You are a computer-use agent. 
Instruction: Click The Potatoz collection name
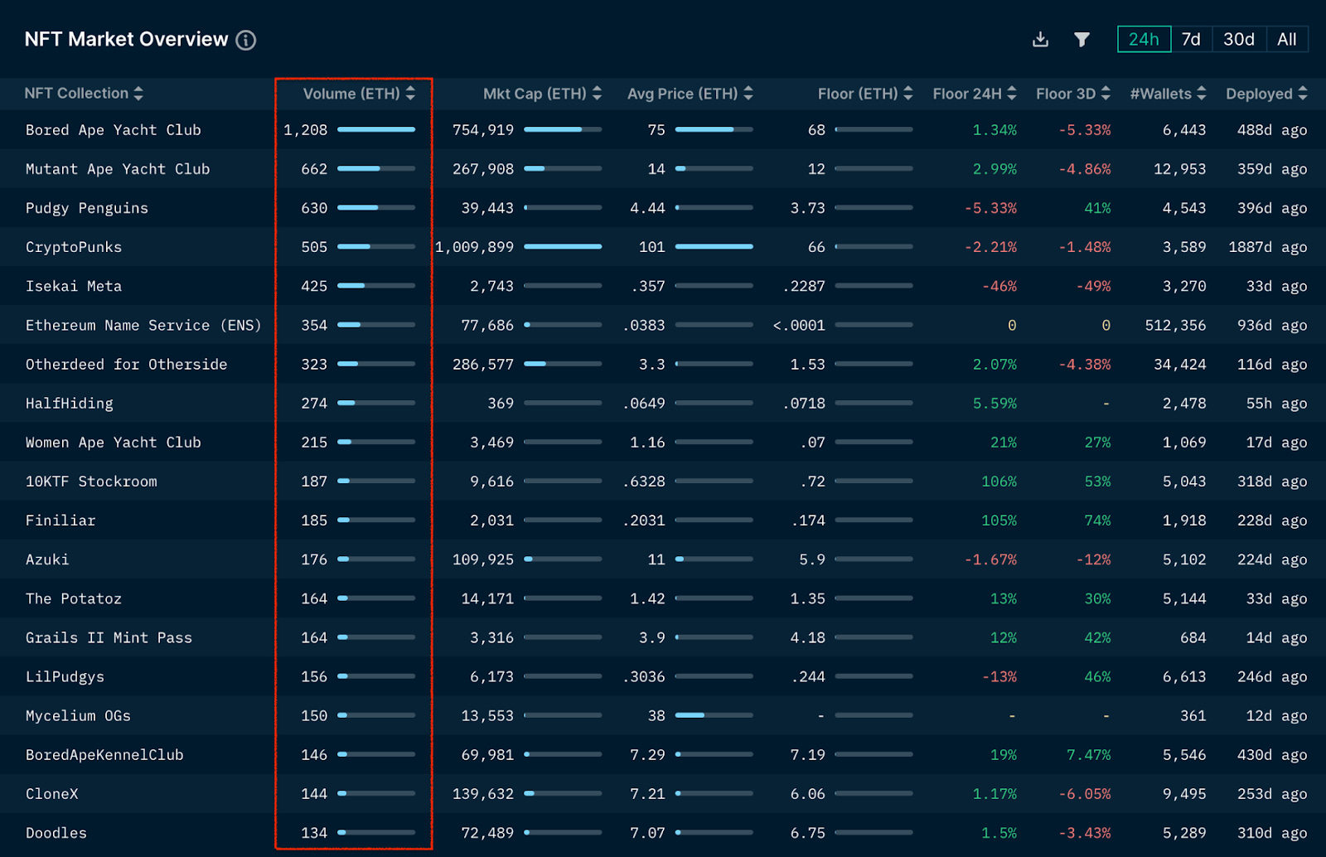(x=74, y=598)
